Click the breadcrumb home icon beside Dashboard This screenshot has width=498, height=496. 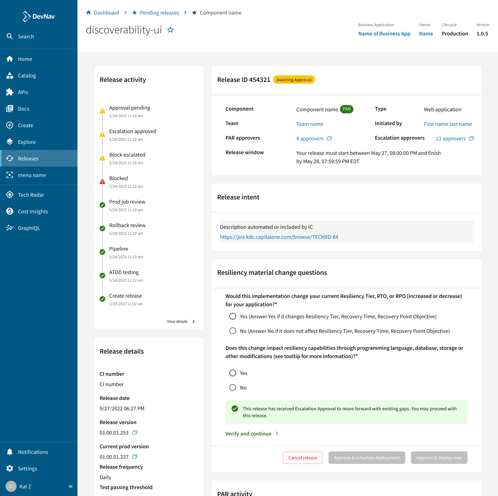coord(88,12)
